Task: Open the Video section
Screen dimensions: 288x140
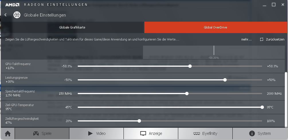Action: pyautogui.click(x=96, y=134)
